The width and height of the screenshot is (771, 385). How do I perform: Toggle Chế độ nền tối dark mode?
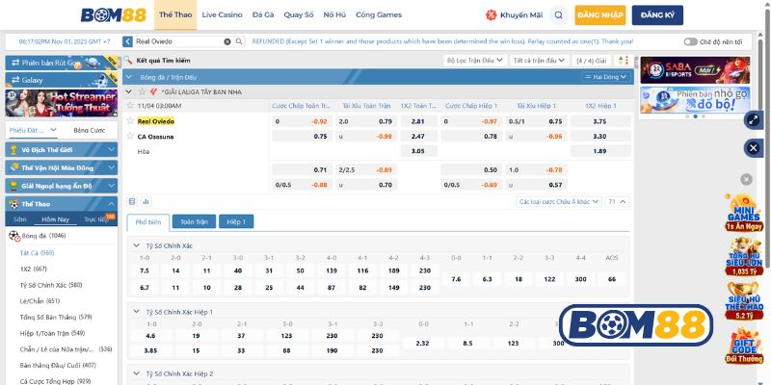(690, 42)
